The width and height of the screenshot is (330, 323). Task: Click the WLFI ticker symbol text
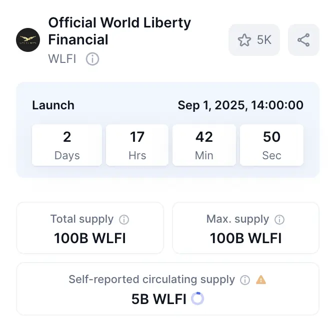click(62, 59)
